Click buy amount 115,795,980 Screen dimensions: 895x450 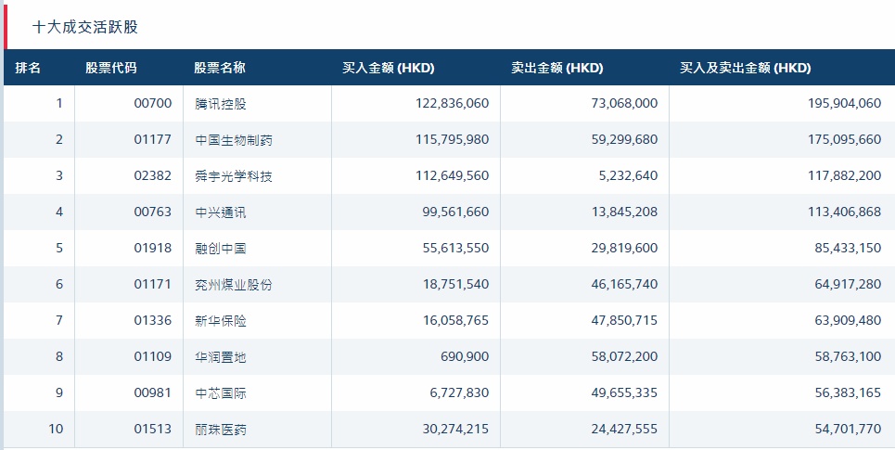[x=452, y=139]
